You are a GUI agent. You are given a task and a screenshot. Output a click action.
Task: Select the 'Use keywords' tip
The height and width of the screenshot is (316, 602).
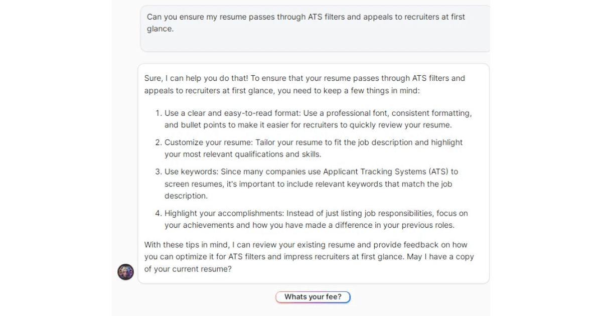tap(311, 184)
